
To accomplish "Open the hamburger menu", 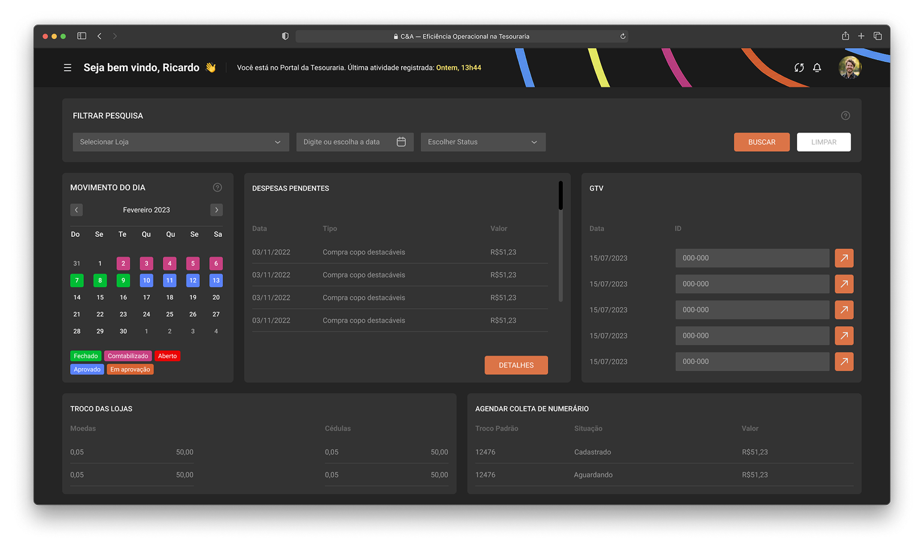I will [68, 68].
